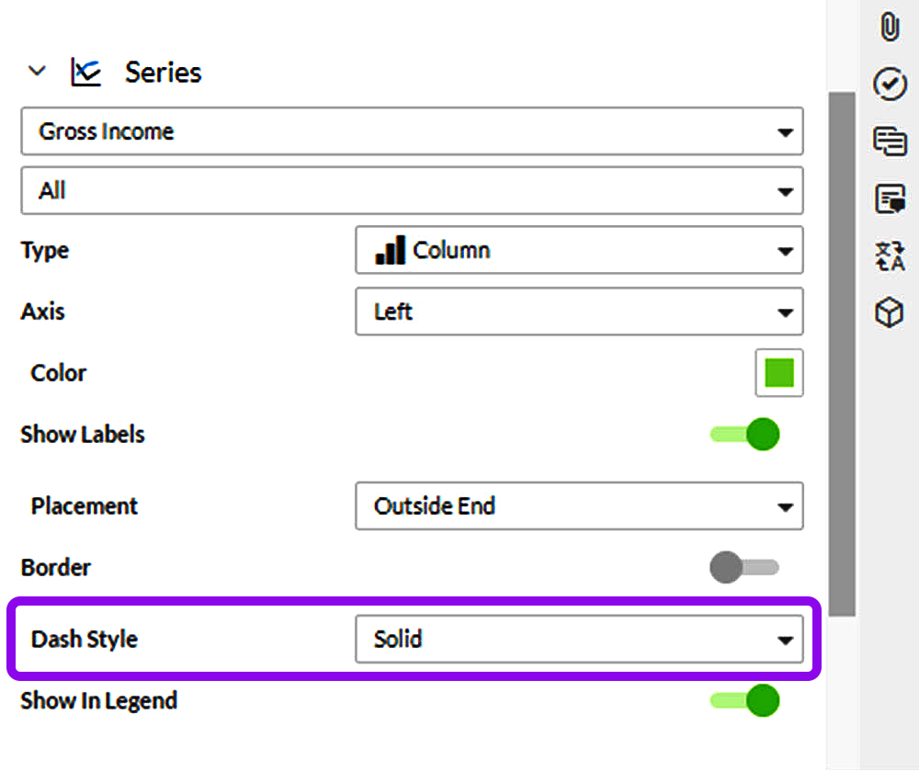Click the paperclip attachments icon
Viewport: 919px width, 771px height.
[x=889, y=27]
